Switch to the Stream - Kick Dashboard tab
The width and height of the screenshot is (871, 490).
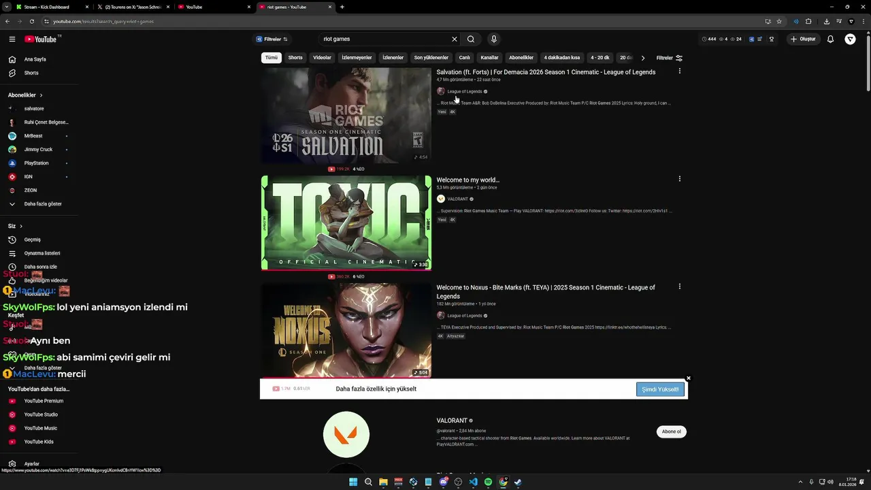52,7
